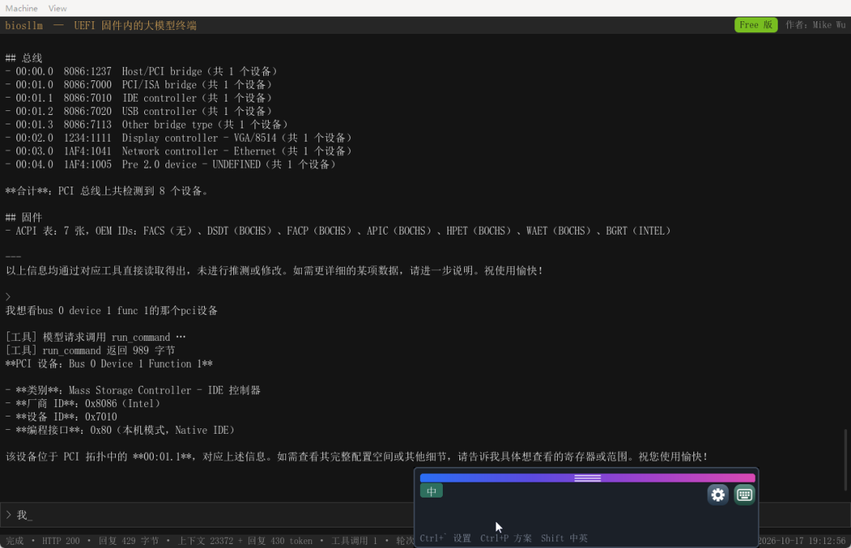Click the 编程接口 0x80 Native IDE line
The width and height of the screenshot is (851, 548).
(121, 430)
